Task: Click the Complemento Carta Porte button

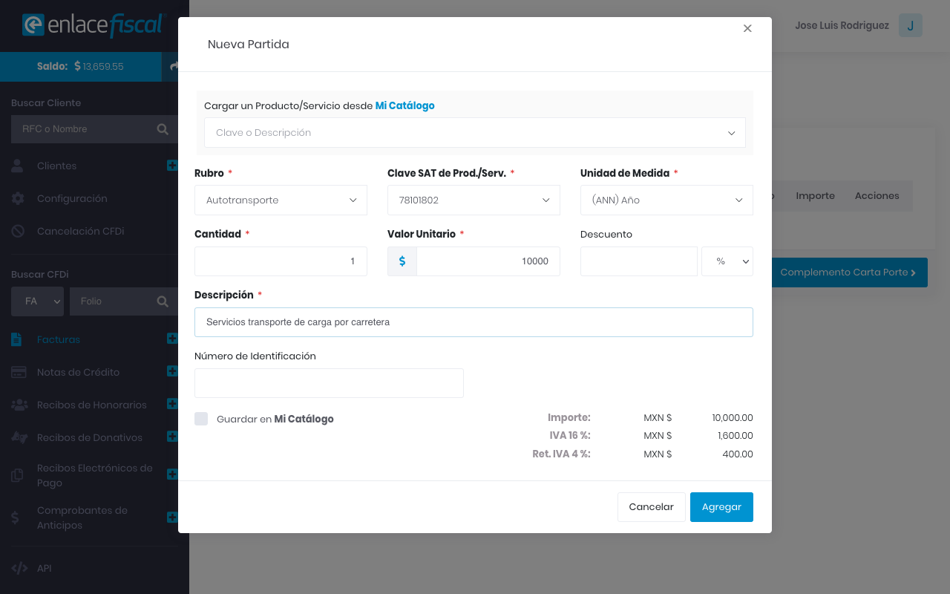Action: pos(848,272)
